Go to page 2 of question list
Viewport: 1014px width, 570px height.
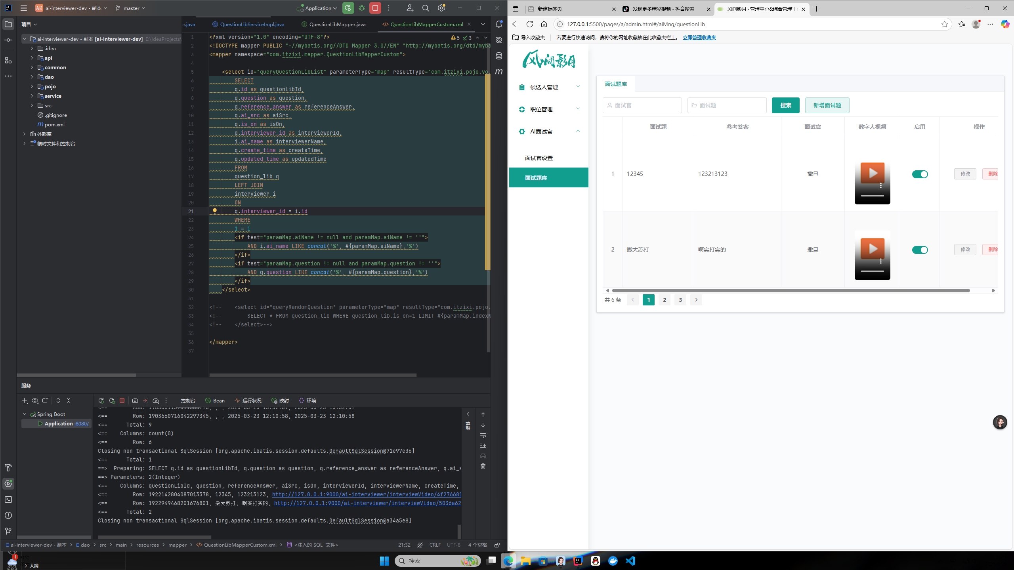tap(665, 300)
